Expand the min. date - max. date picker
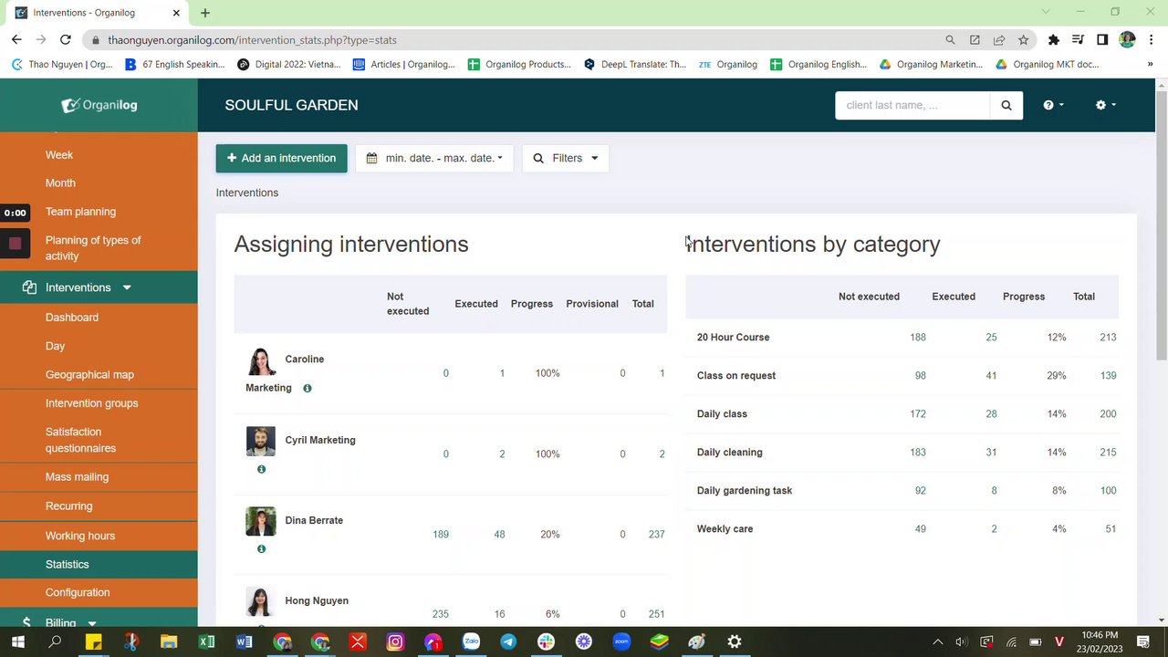Screen dimensions: 1168x657 pyautogui.click(x=434, y=158)
